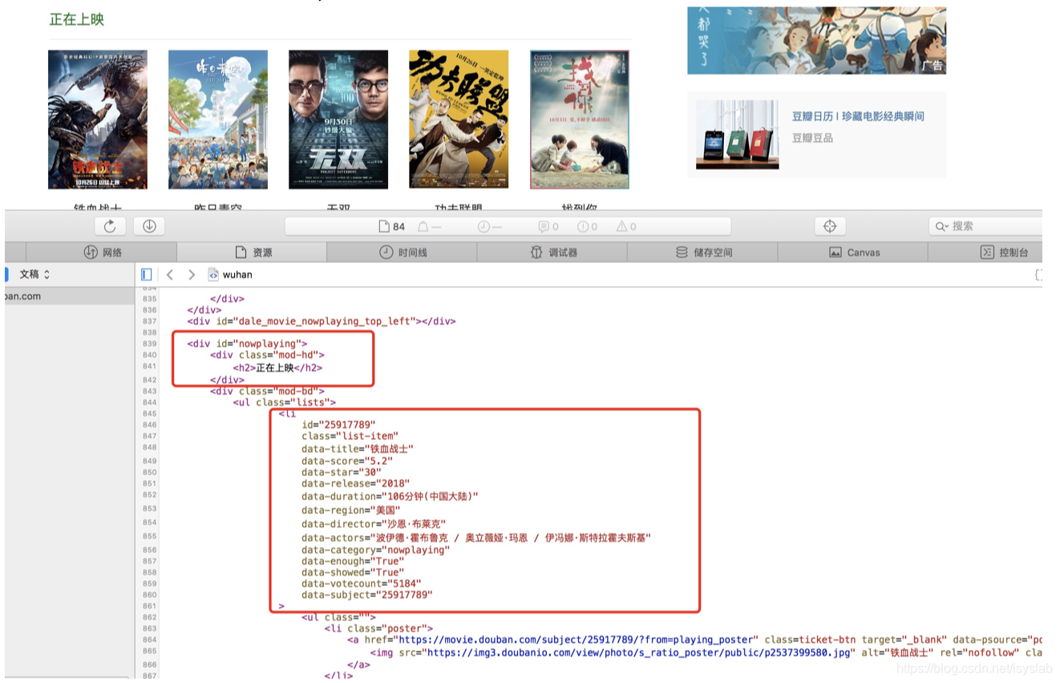
Task: Click the id="25917789" attribute line
Action: (x=338, y=425)
